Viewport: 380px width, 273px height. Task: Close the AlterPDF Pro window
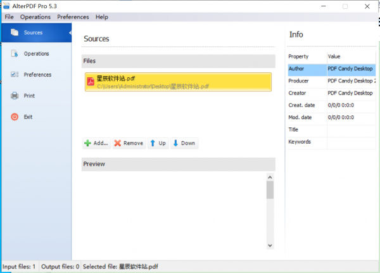click(367, 6)
